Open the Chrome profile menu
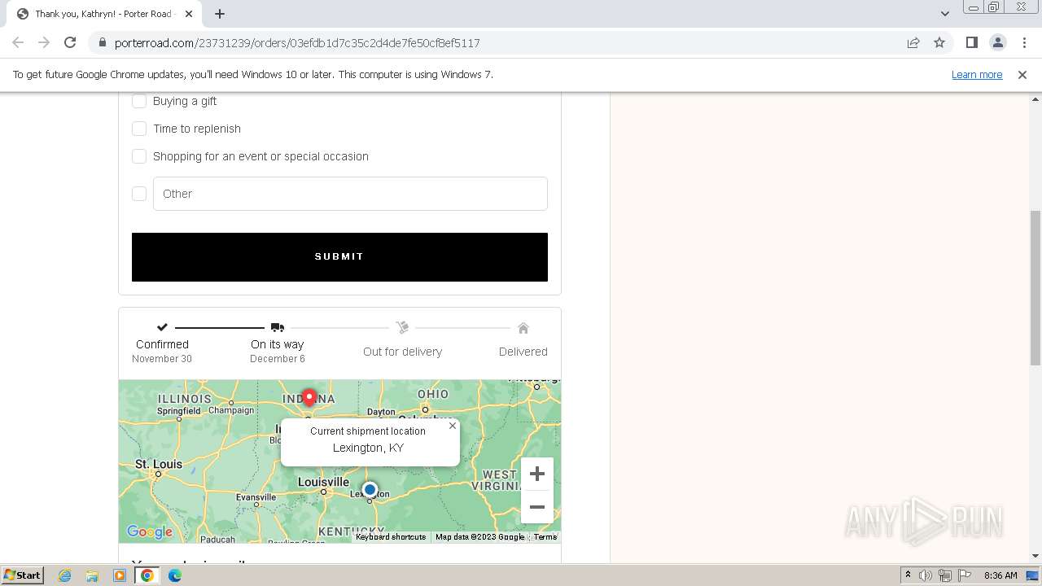This screenshot has height=586, width=1042. click(x=997, y=42)
